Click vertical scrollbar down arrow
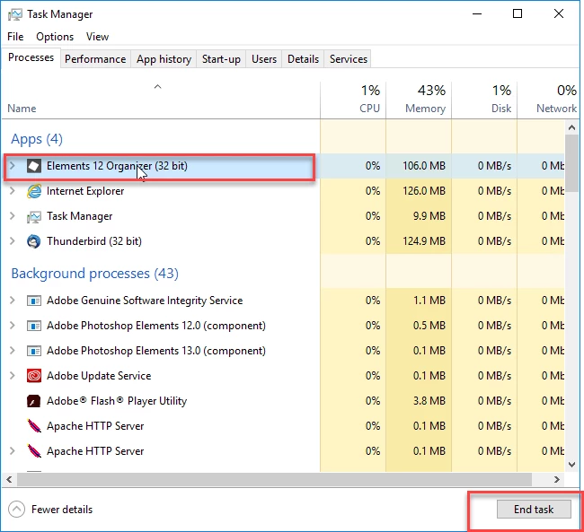584x532 pixels. (571, 465)
